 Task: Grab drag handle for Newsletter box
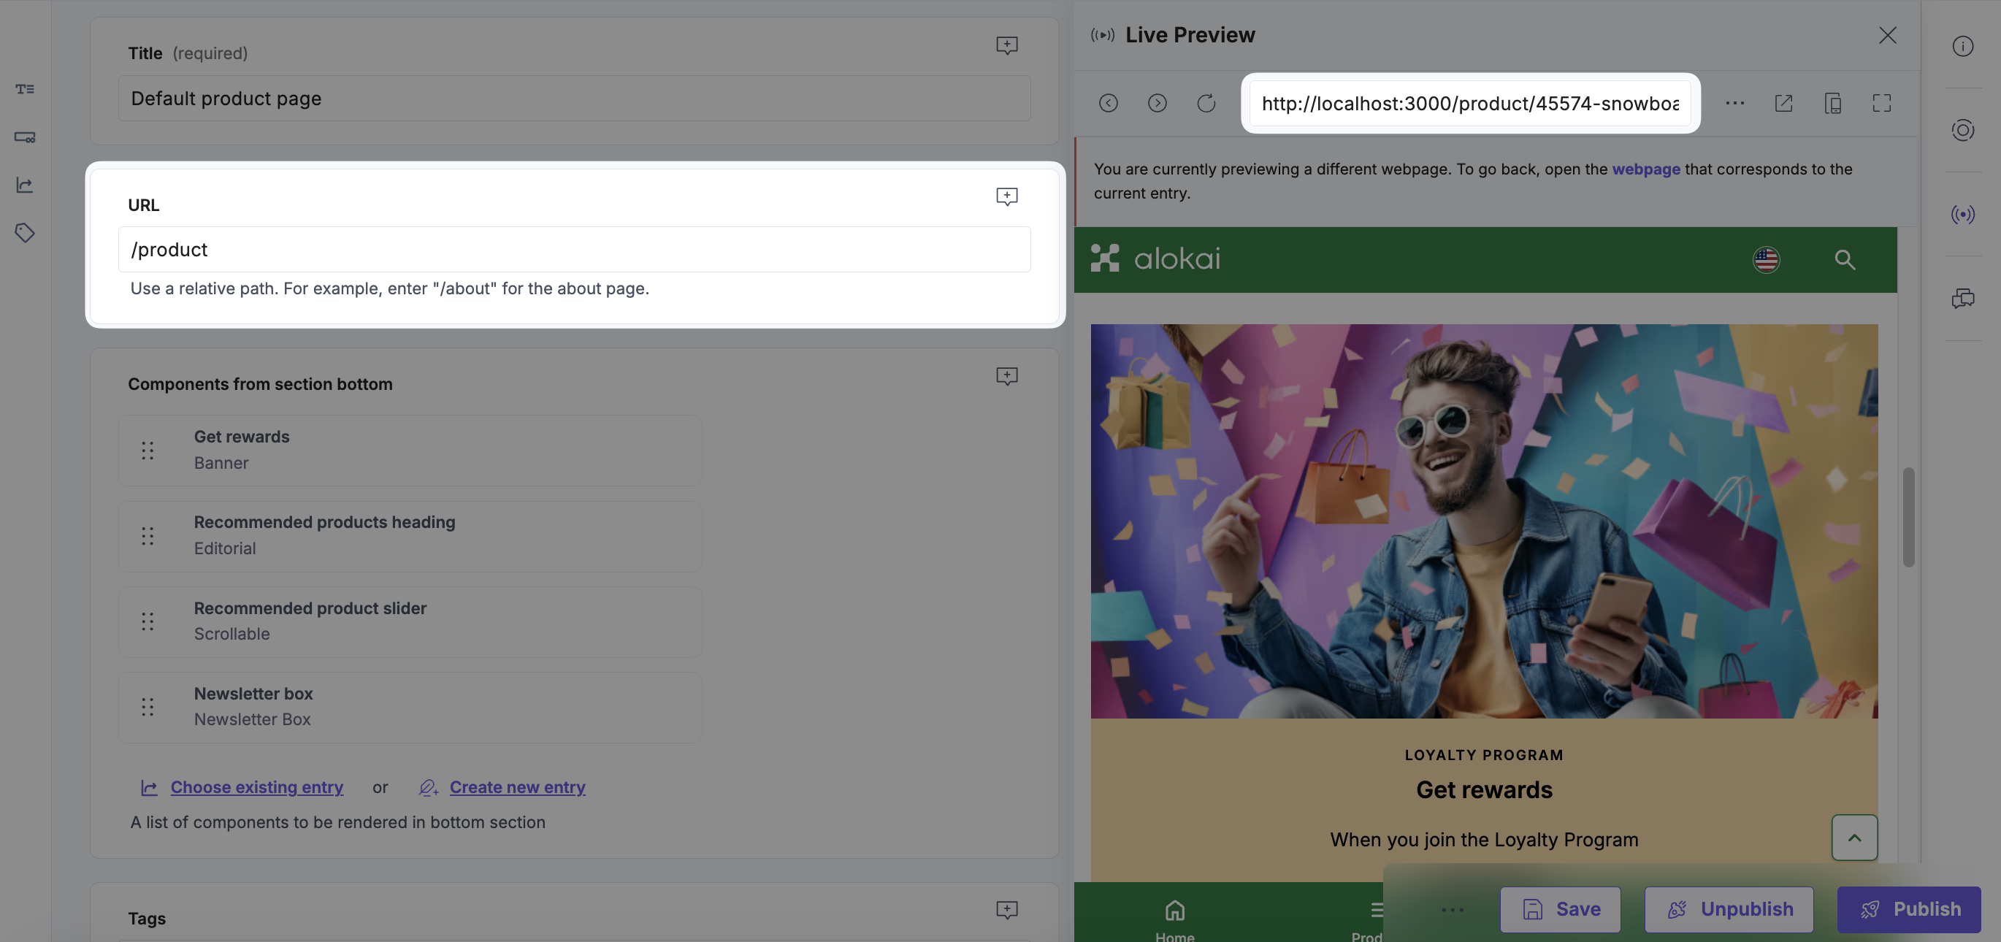click(x=148, y=707)
